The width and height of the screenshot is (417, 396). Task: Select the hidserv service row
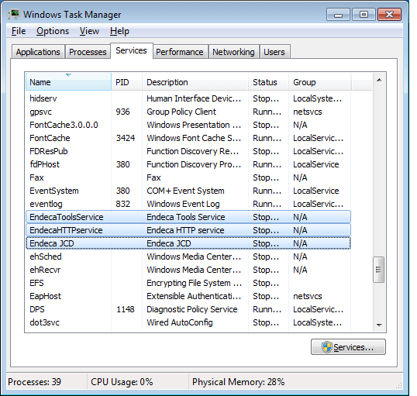(x=188, y=98)
